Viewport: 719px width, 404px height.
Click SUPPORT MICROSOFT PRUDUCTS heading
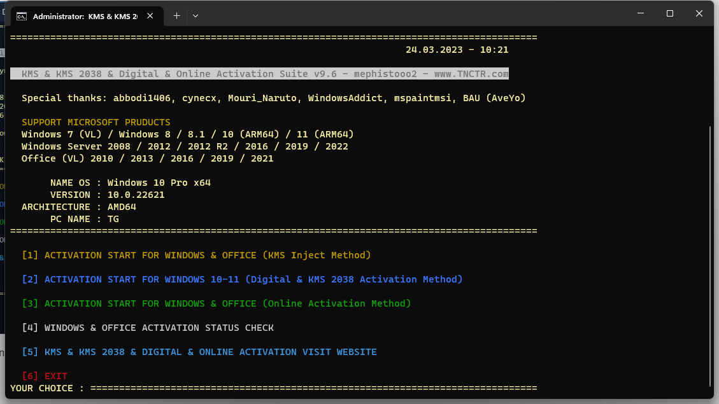96,122
